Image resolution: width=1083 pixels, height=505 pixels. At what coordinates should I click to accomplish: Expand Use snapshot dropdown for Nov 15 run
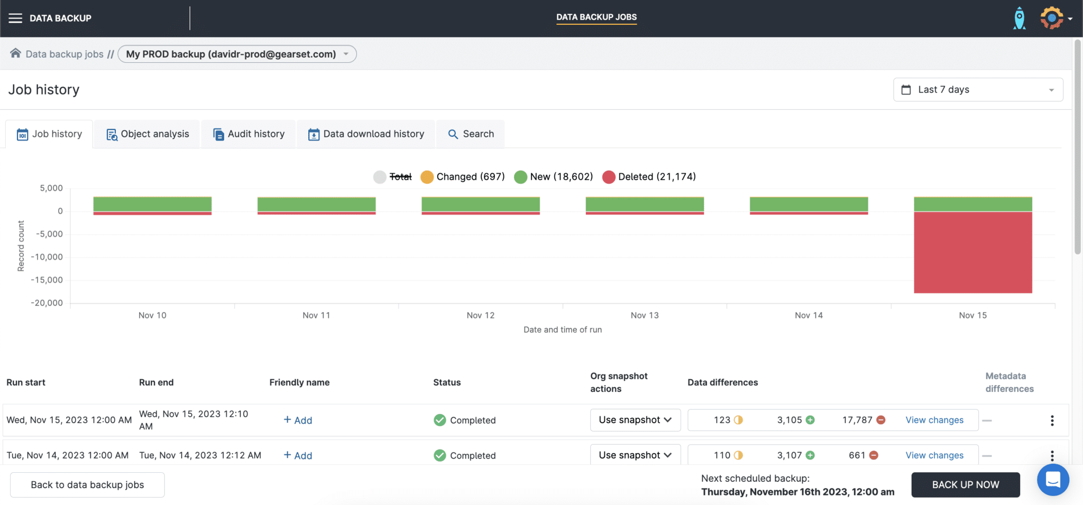[x=635, y=420]
